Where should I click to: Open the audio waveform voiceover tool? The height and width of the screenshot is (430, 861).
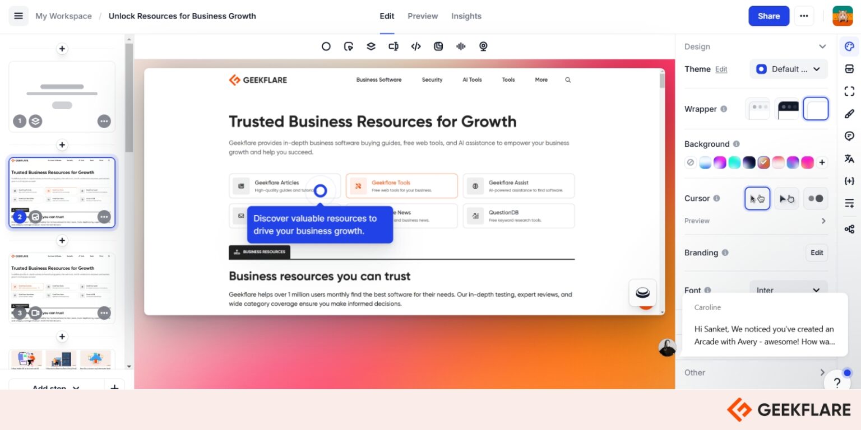pyautogui.click(x=461, y=46)
